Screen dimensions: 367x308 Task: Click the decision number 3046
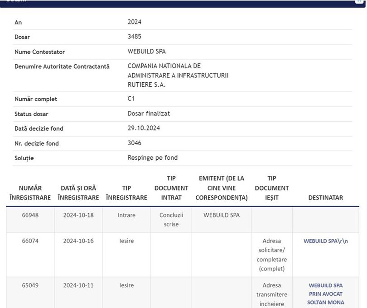click(x=135, y=143)
